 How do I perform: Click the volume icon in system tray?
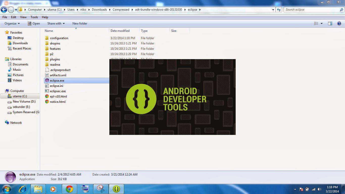(x=319, y=189)
